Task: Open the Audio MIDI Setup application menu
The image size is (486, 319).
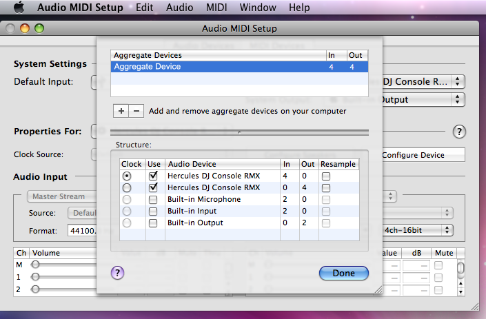Action: (x=80, y=7)
